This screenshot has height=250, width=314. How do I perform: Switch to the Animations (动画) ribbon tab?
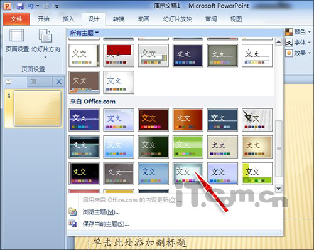144,19
